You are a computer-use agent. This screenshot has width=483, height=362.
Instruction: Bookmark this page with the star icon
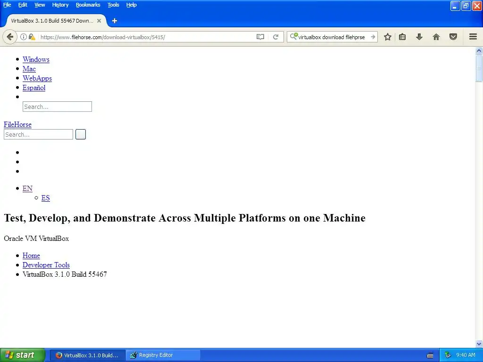coord(388,37)
